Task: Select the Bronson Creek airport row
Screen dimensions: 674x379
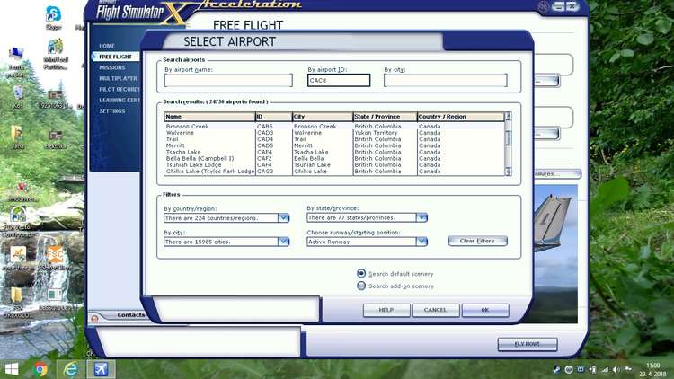Action: point(334,127)
